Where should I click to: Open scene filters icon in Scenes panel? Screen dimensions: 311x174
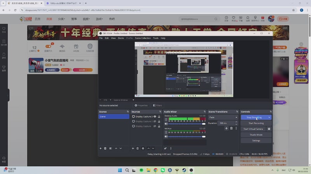[x=111, y=148]
